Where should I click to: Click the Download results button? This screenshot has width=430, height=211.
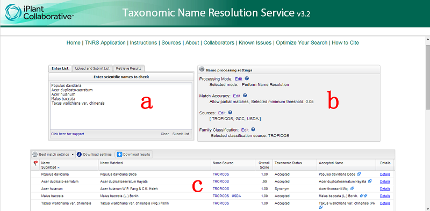pyautogui.click(x=134, y=154)
